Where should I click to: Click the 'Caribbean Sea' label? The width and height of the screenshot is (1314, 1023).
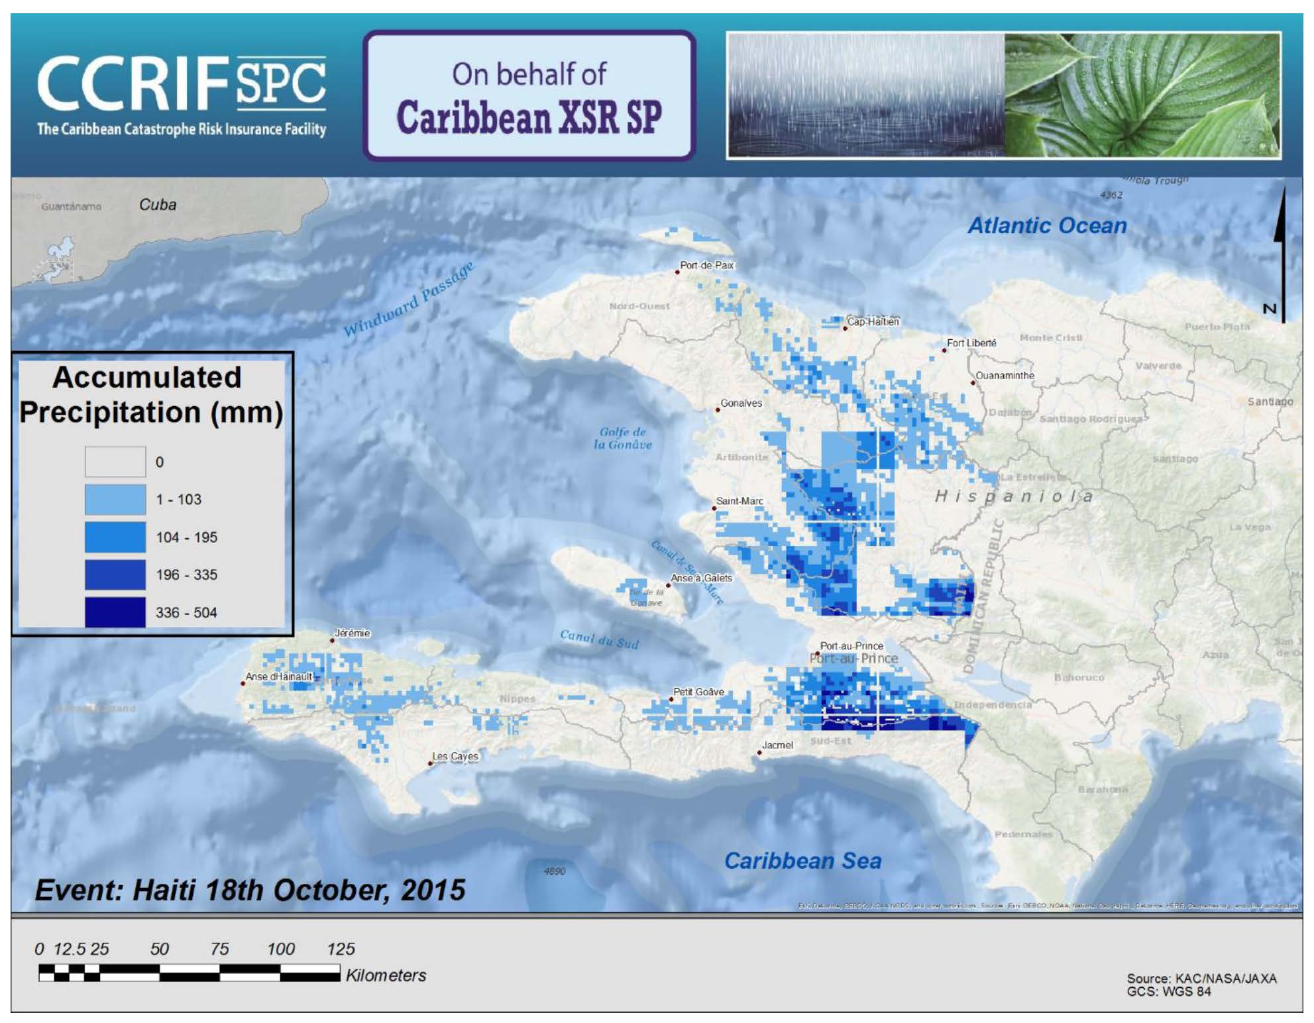[802, 860]
